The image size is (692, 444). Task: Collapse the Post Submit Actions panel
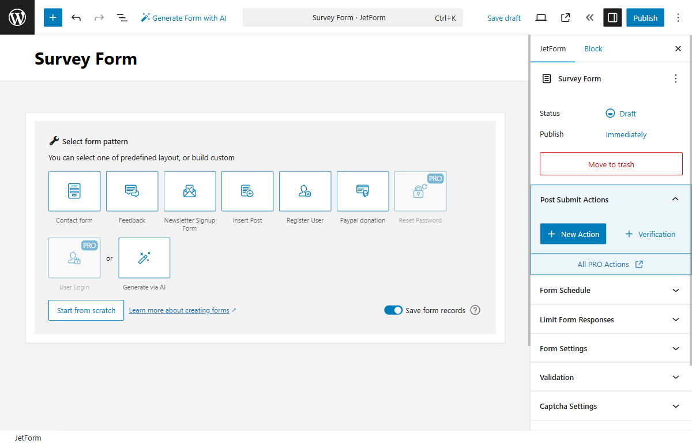(x=675, y=198)
